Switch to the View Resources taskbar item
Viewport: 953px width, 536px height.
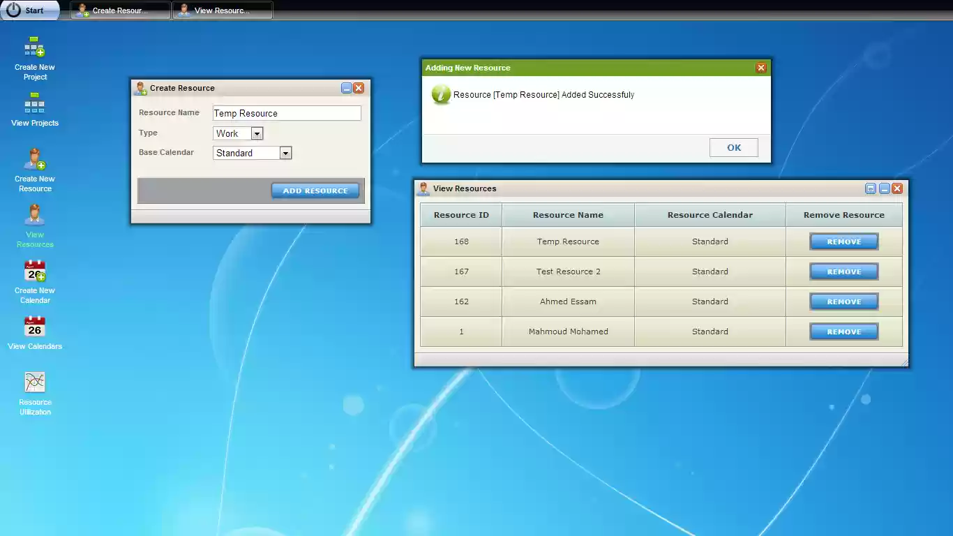222,10
